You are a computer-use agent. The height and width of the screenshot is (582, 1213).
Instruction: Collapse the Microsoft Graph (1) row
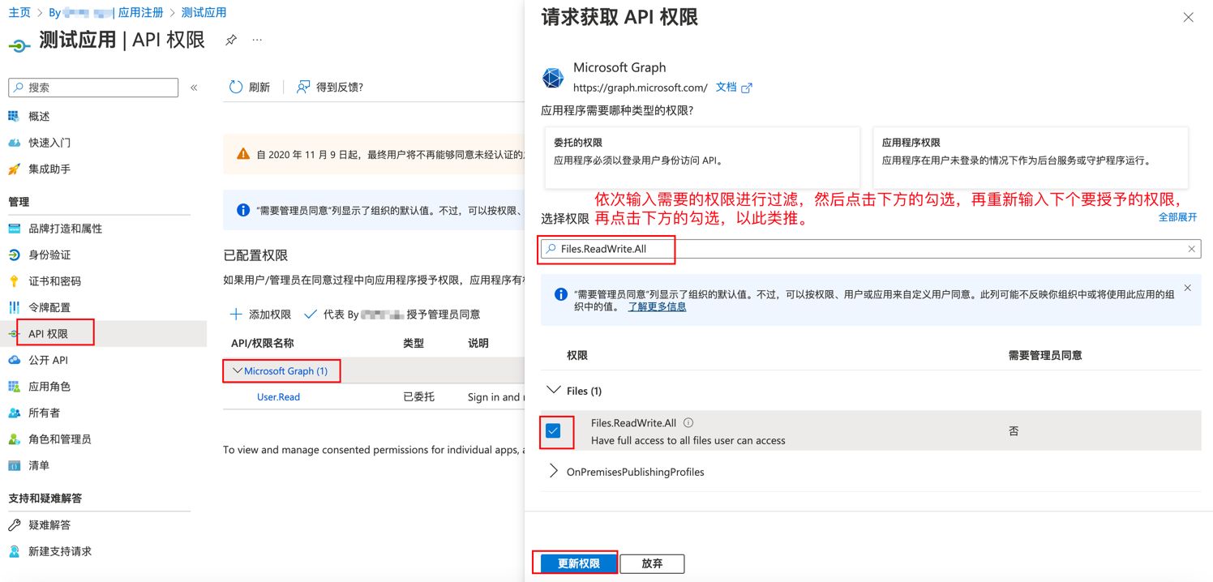coord(238,370)
